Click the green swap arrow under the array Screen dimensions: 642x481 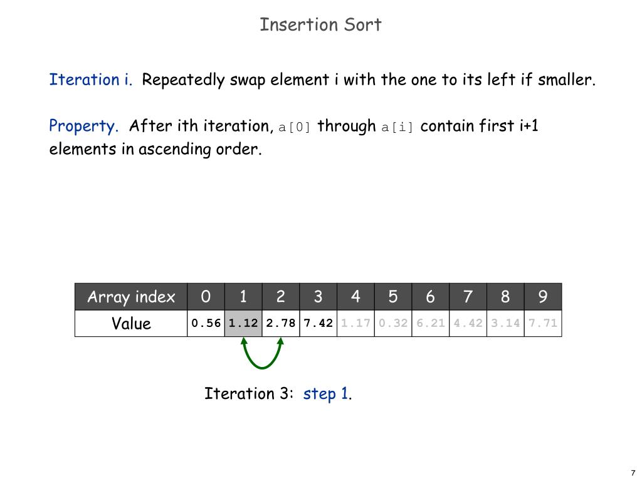point(262,353)
